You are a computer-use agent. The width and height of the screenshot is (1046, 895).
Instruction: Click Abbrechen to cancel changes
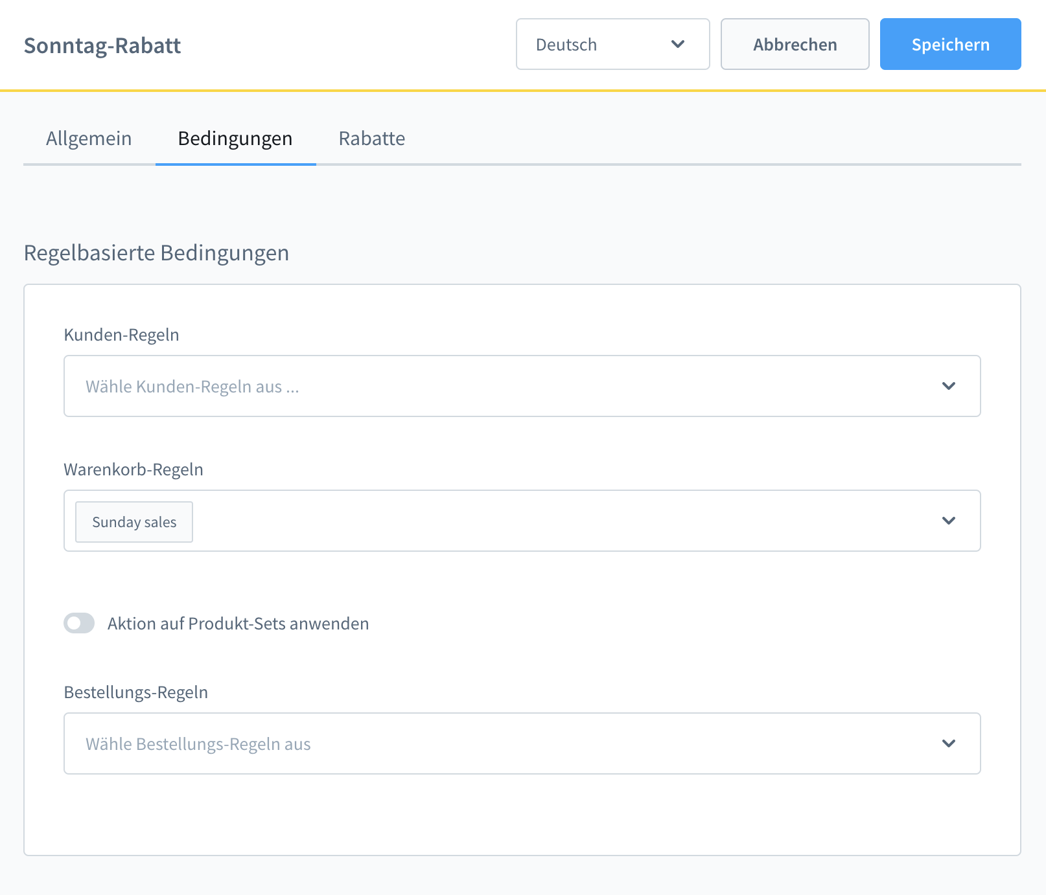click(x=795, y=44)
